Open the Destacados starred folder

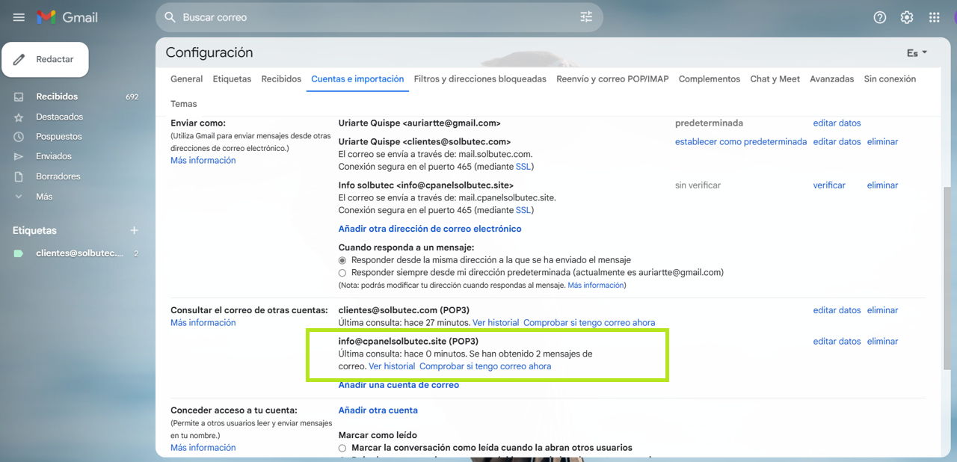point(59,117)
